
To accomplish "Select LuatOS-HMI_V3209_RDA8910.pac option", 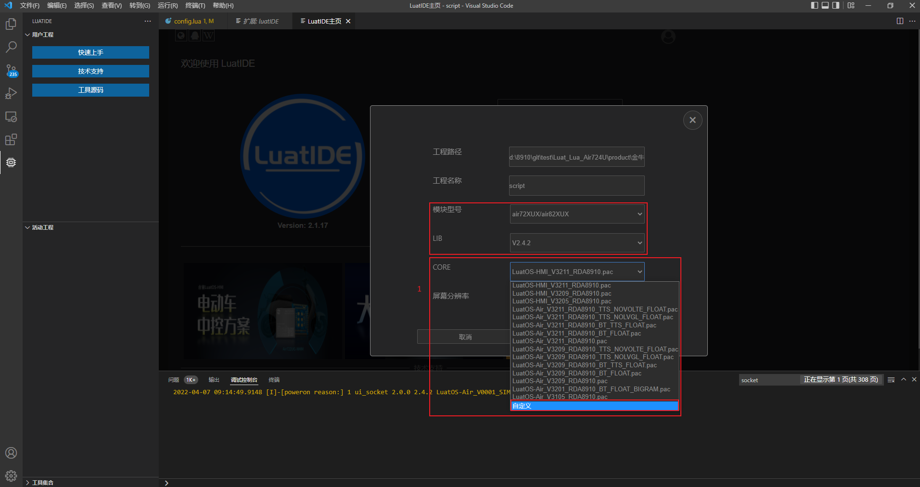I will (595, 293).
